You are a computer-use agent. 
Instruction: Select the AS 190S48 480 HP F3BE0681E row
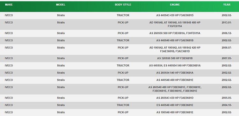119,112
